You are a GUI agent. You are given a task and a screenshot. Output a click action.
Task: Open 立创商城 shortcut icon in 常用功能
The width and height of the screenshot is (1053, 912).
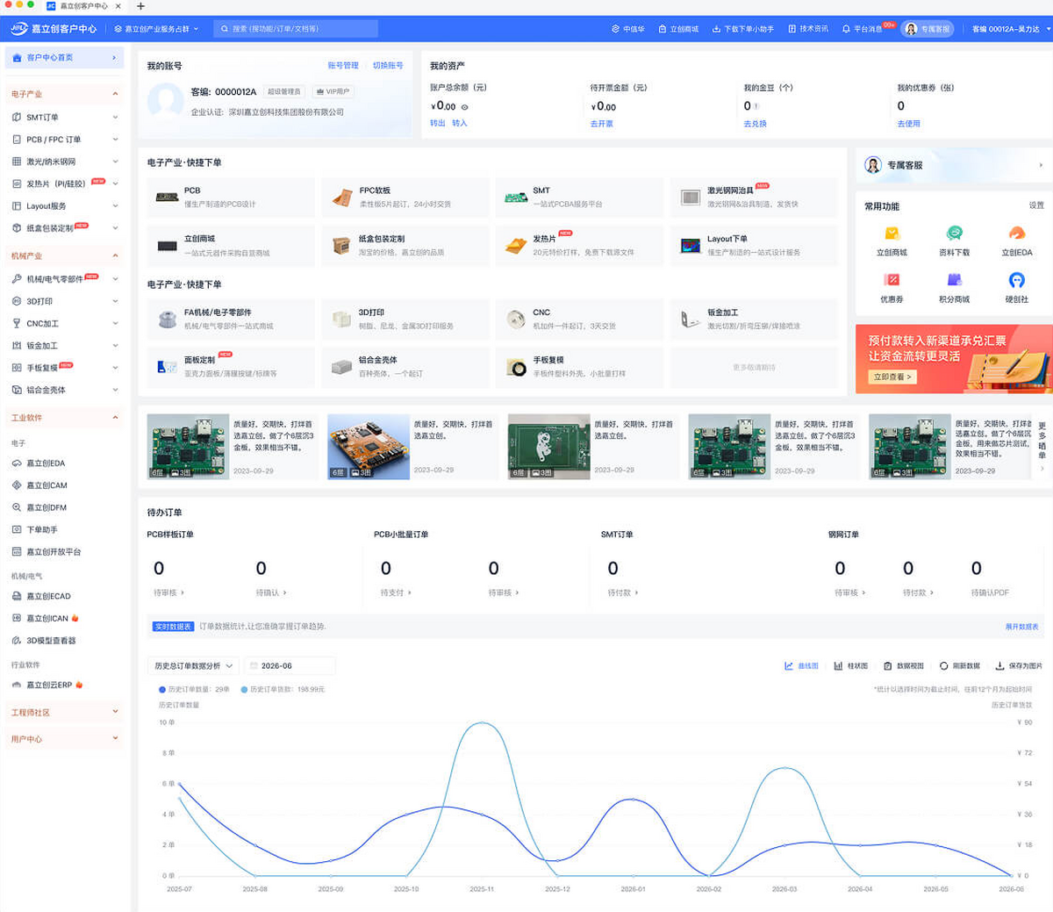point(892,233)
